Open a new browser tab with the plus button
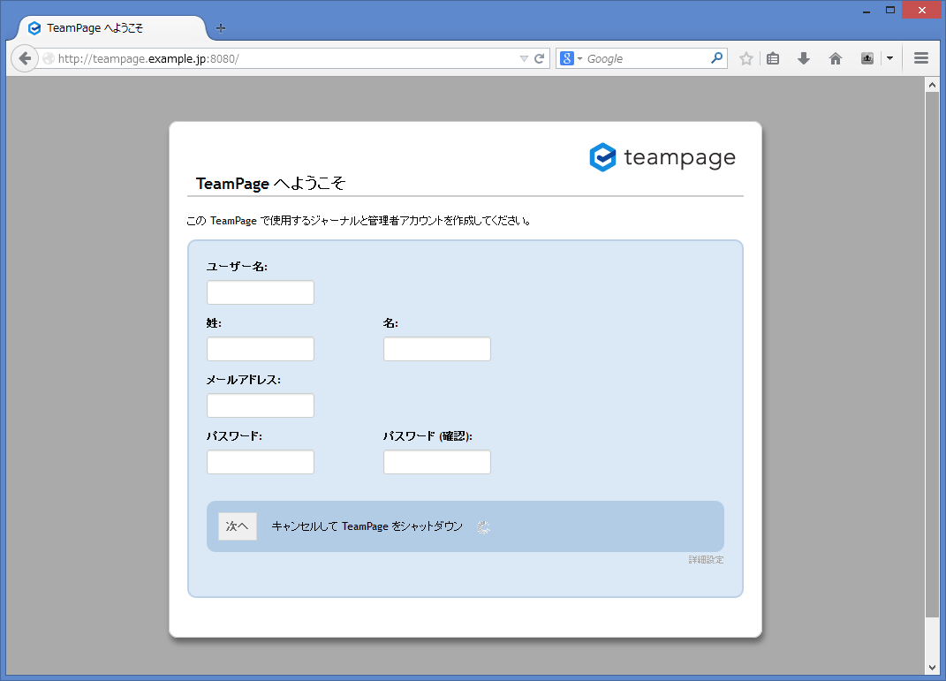946x681 pixels. pos(220,27)
